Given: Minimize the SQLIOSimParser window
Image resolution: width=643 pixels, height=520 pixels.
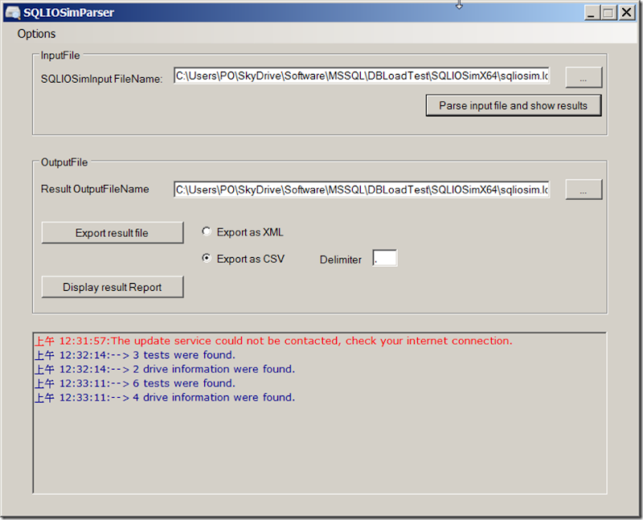Looking at the screenshot, I should 592,13.
